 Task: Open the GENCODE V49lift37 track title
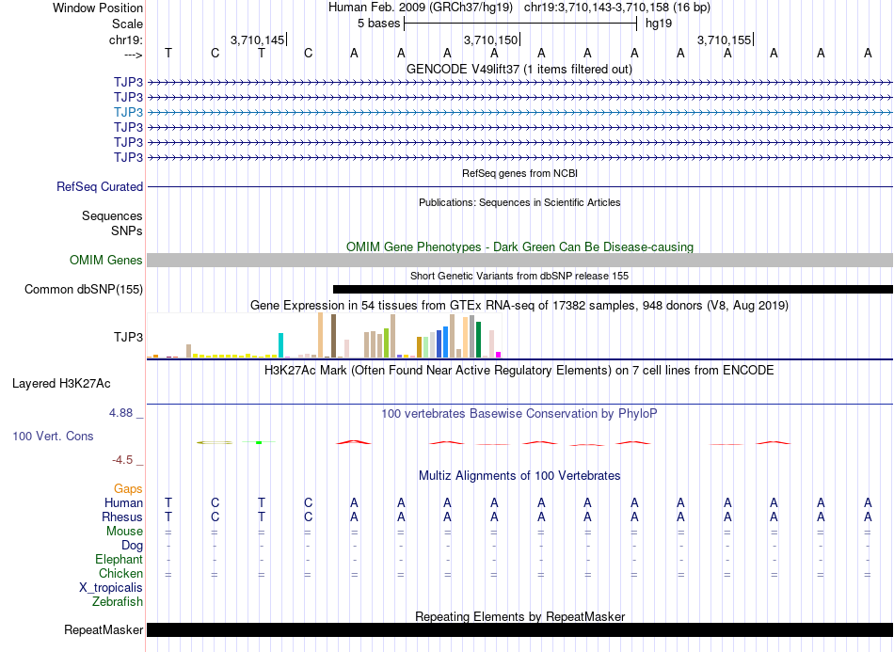pos(519,69)
